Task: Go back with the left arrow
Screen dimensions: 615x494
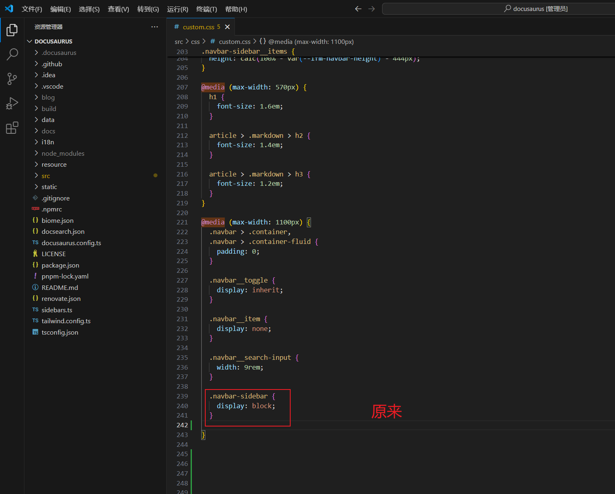Action: (358, 9)
